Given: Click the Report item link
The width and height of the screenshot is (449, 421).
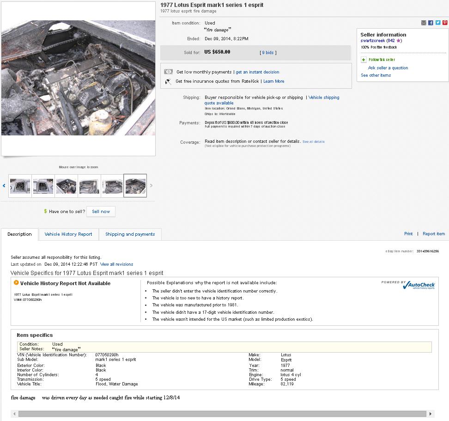Looking at the screenshot, I should (434, 234).
